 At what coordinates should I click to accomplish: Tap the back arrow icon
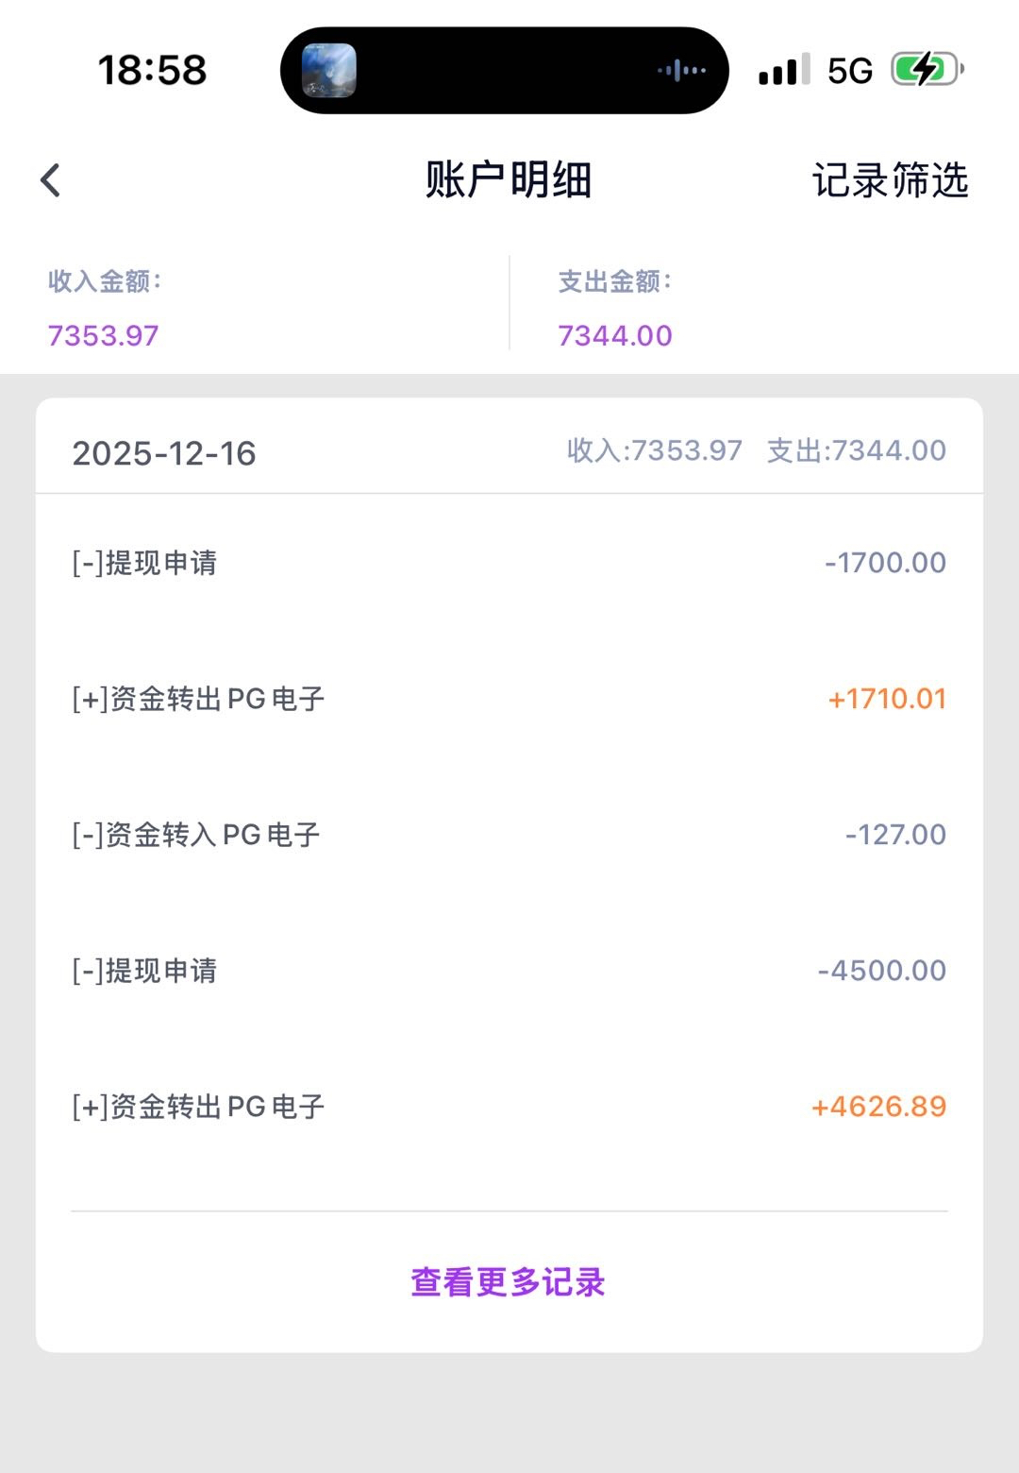pyautogui.click(x=51, y=180)
